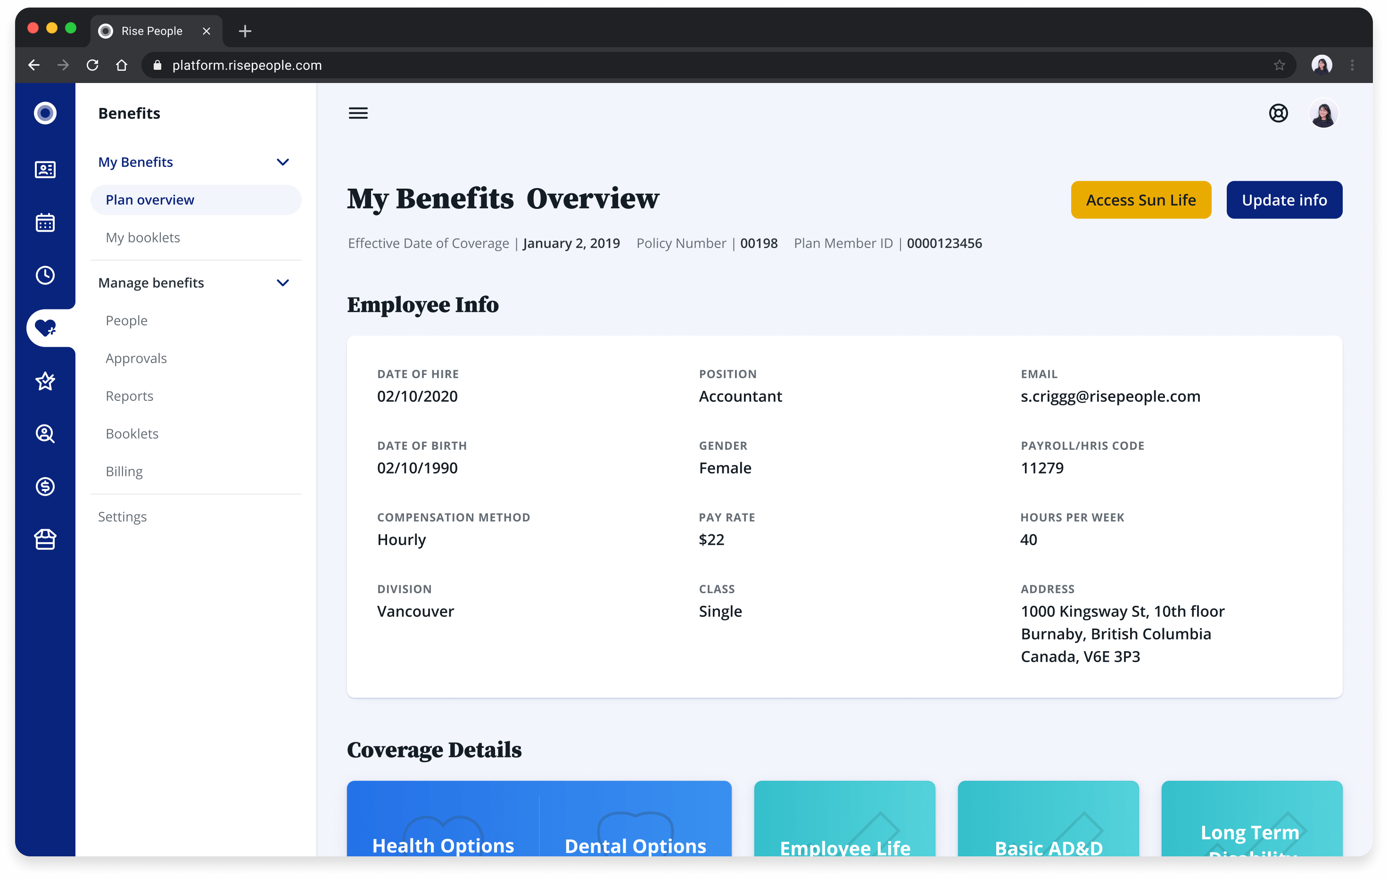Open a new browser tab
1388x879 pixels.
click(245, 31)
